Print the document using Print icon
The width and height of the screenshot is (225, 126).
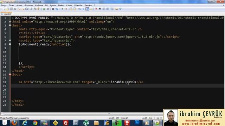(27, 9)
